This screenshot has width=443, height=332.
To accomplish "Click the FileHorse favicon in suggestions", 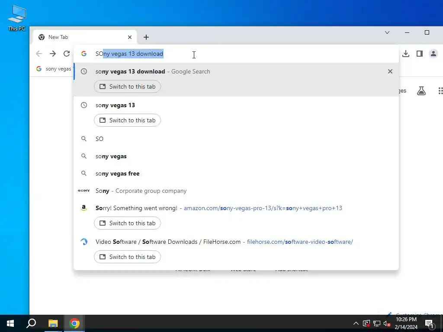I will tap(84, 242).
